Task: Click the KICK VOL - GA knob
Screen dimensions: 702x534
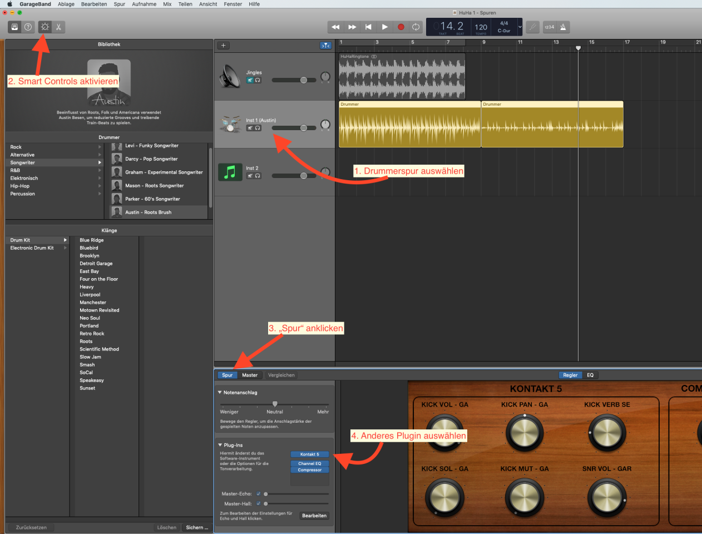Action: click(x=444, y=432)
